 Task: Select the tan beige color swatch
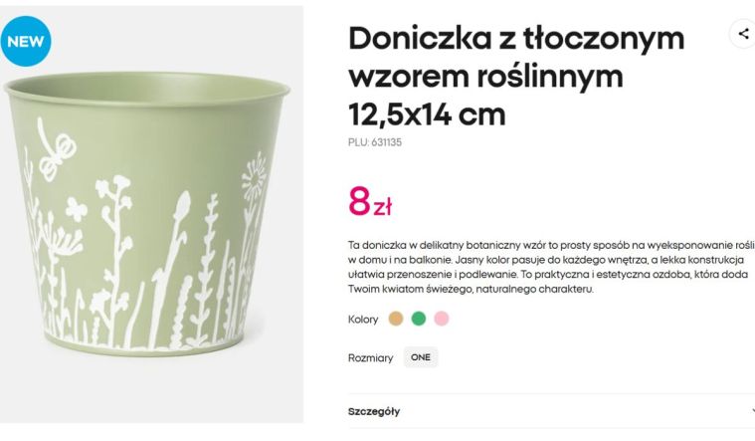point(396,319)
